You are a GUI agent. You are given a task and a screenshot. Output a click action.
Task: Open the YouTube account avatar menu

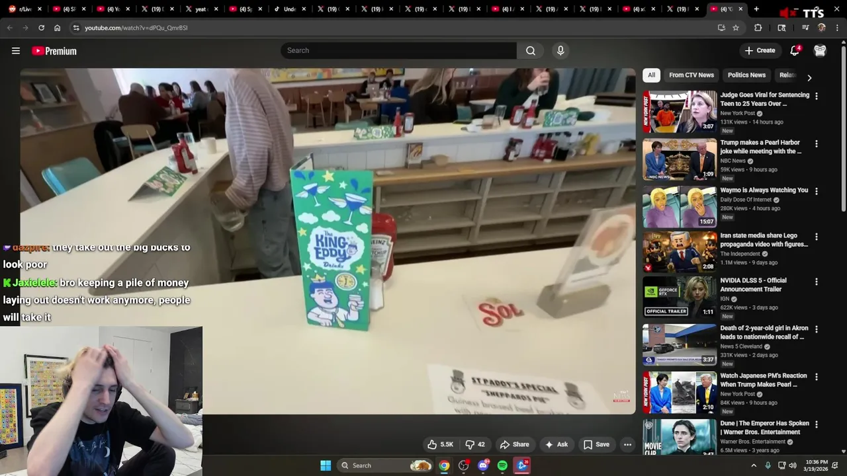pos(820,51)
